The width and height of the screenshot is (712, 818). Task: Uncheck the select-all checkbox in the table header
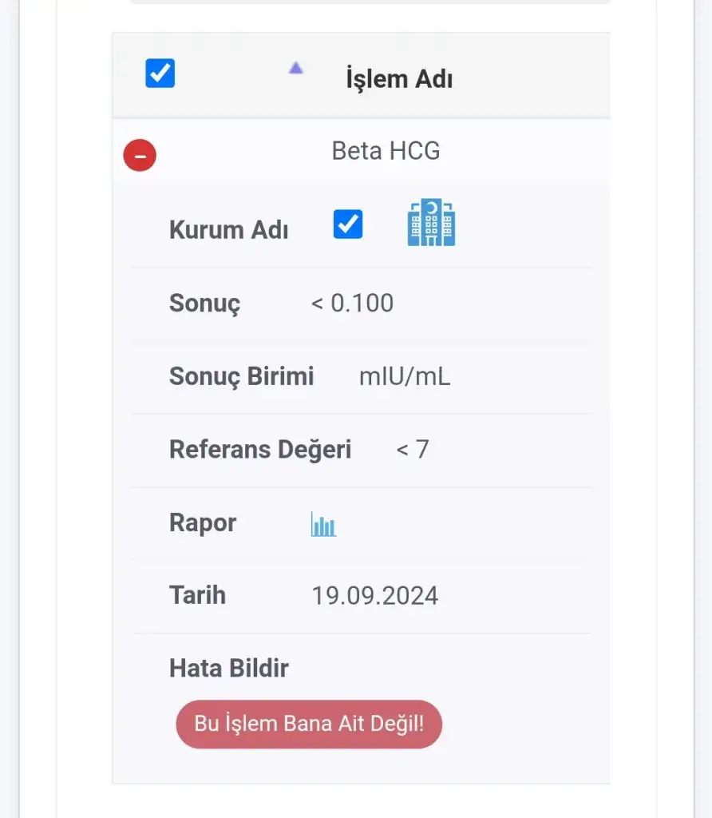coord(160,73)
